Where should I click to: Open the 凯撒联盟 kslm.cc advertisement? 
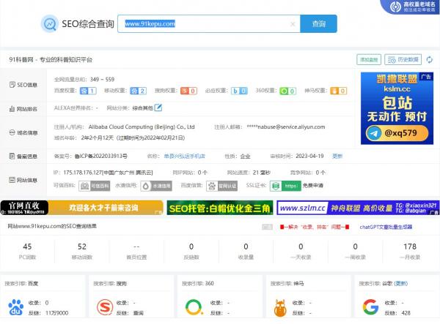click(397, 108)
